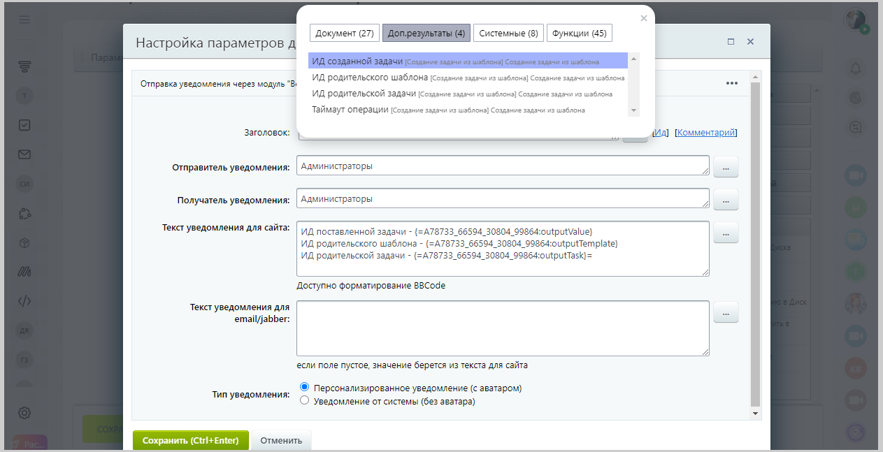
Task: Click the Комментарий link
Action: 705,133
